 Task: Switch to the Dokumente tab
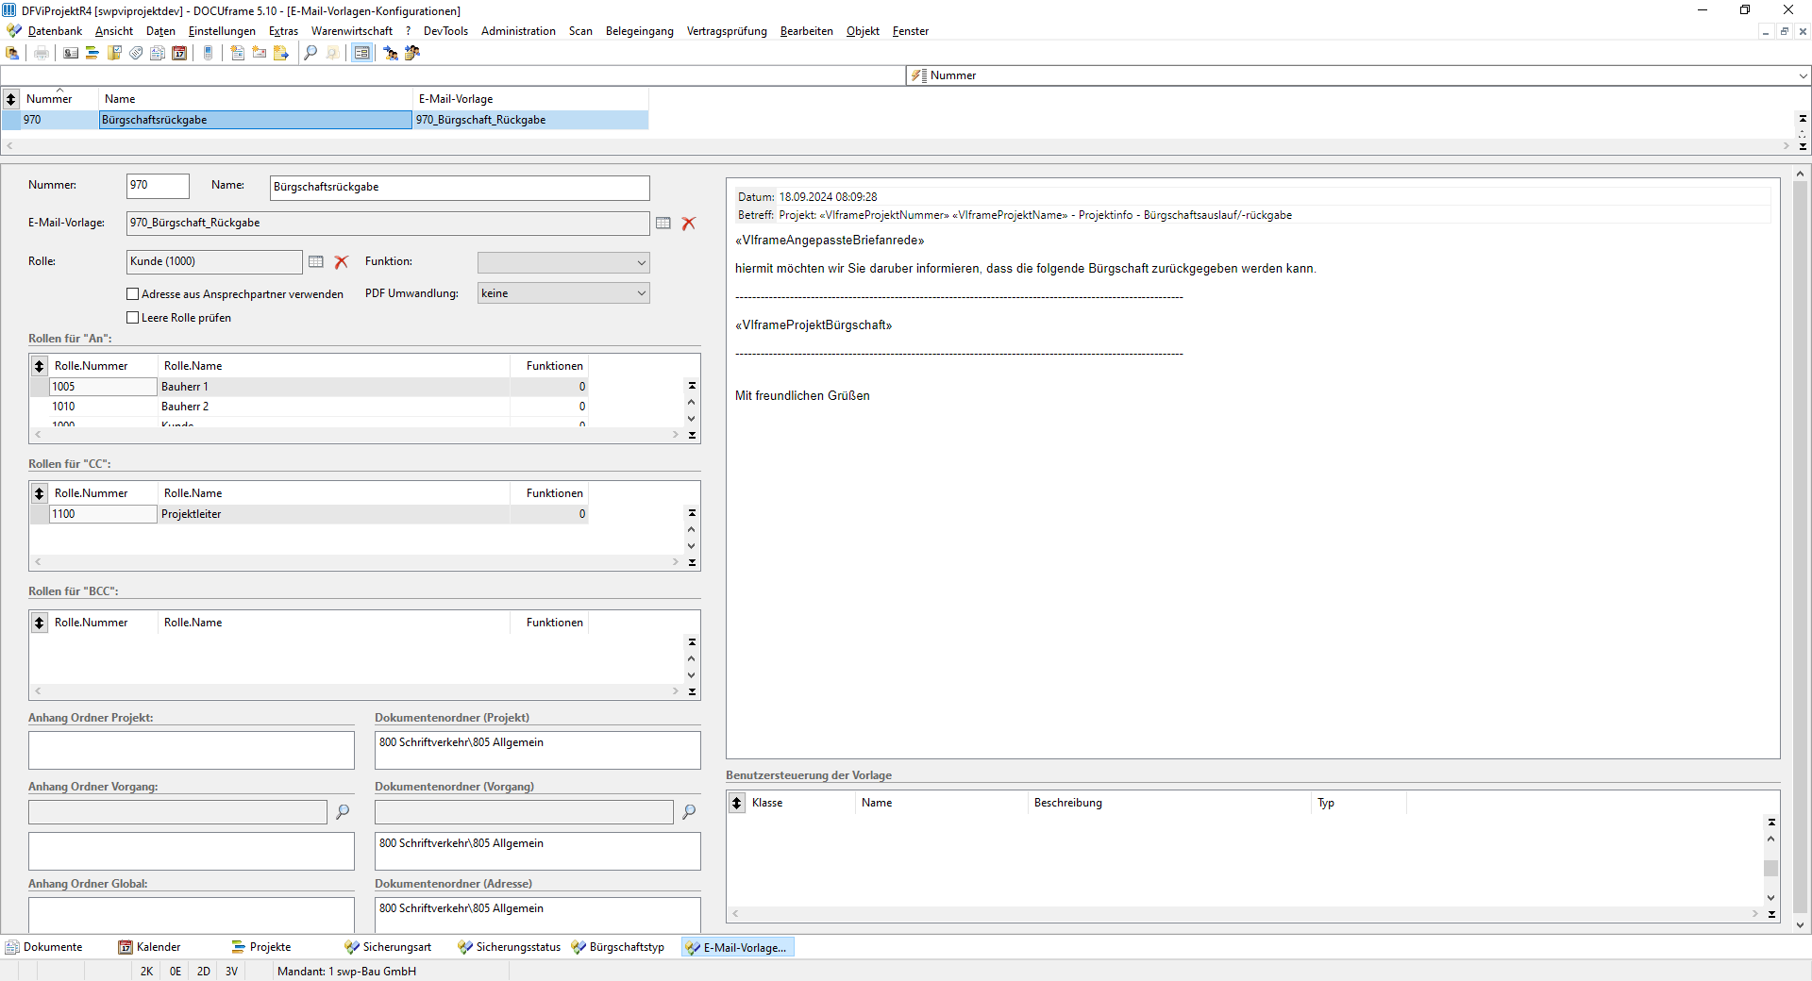[x=44, y=947]
